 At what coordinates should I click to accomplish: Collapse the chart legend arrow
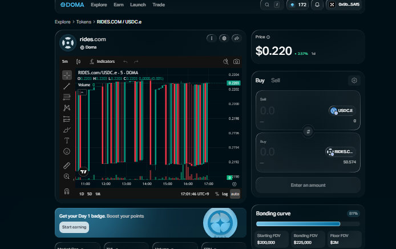(82, 93)
